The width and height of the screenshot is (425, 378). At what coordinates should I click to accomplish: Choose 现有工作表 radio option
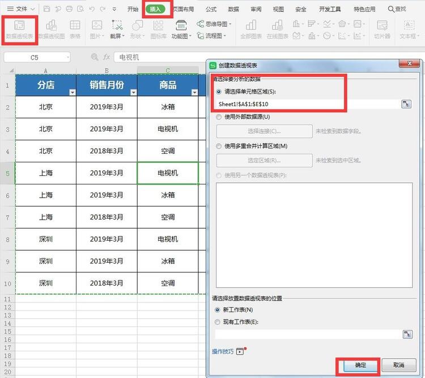pyautogui.click(x=218, y=322)
